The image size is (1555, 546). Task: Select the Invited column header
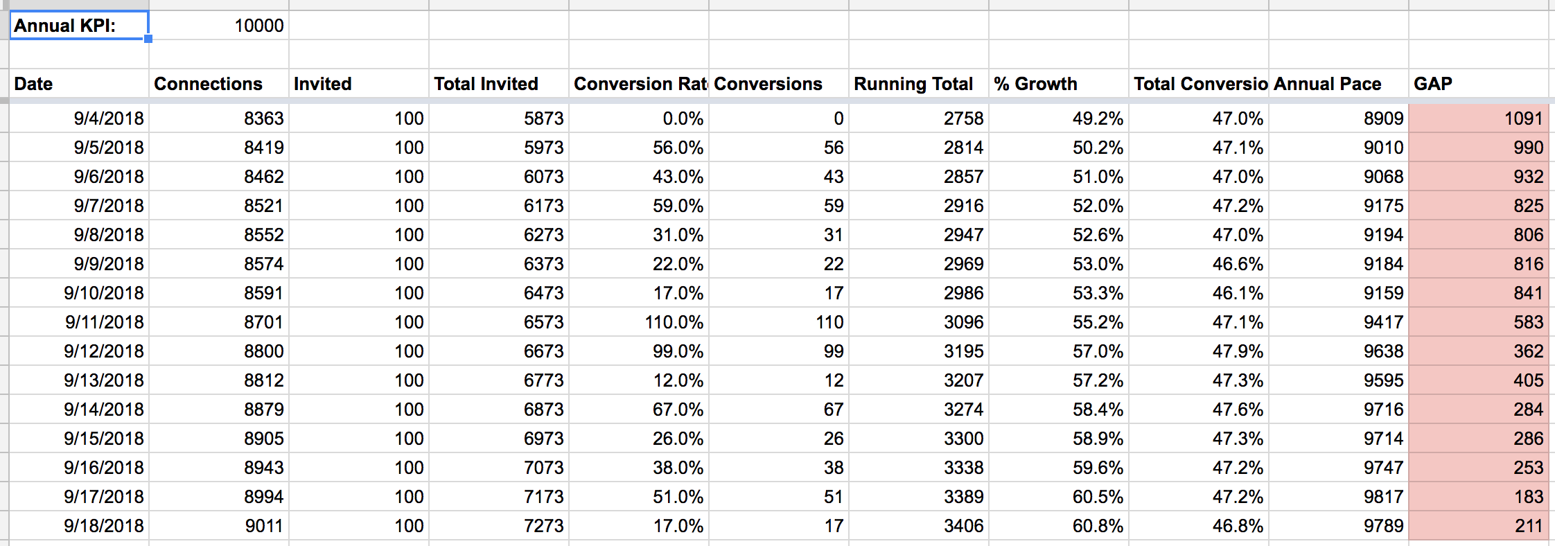click(359, 83)
